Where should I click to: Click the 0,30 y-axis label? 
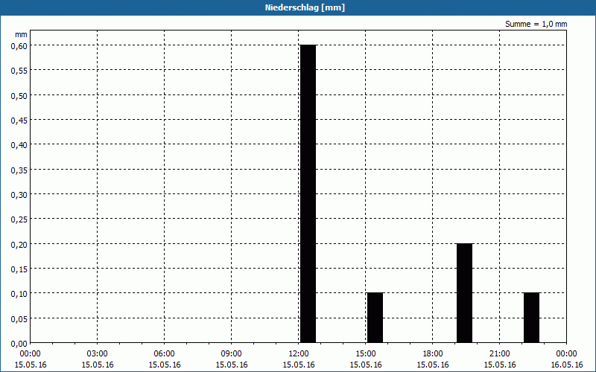(x=19, y=194)
